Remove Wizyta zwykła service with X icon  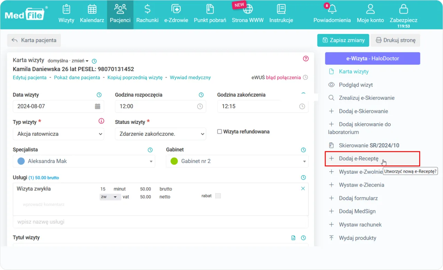(x=303, y=189)
